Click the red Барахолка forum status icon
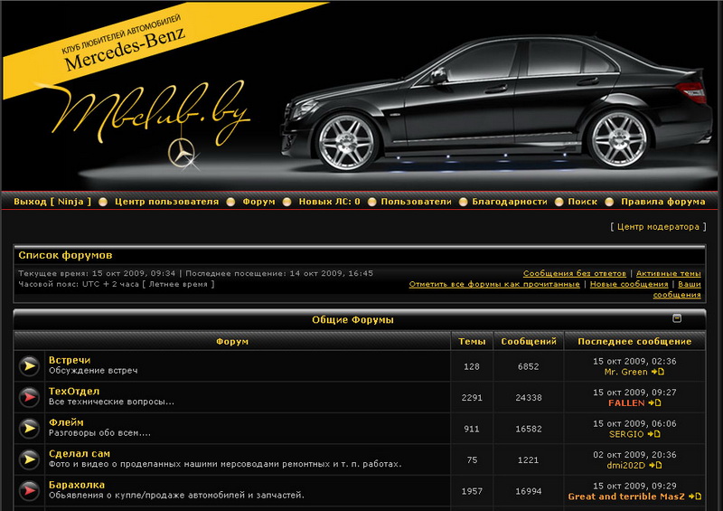Screen dimensions: 723x511 29,491
